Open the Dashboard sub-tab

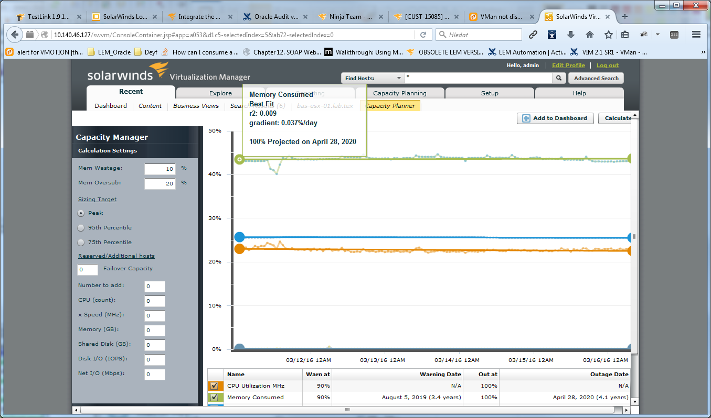pyautogui.click(x=111, y=106)
